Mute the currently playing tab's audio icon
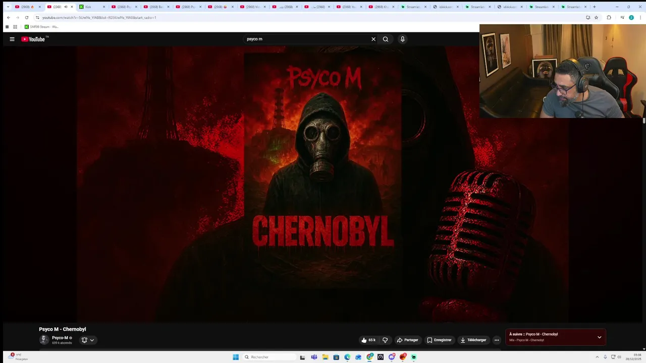 66,7
